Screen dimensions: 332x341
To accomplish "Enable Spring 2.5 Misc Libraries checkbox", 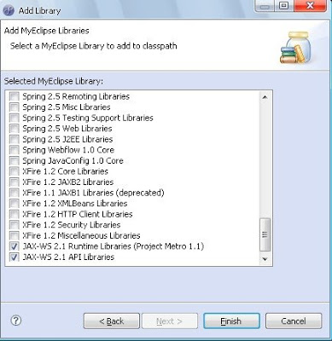I will tap(14, 107).
